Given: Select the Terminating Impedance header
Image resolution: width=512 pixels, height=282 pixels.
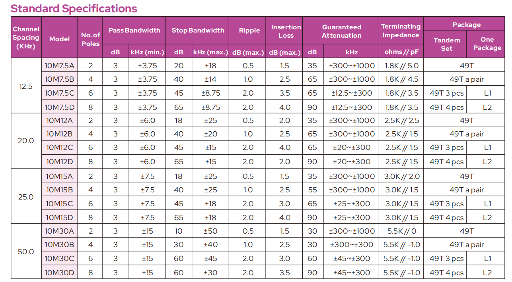Looking at the screenshot, I should point(401,31).
